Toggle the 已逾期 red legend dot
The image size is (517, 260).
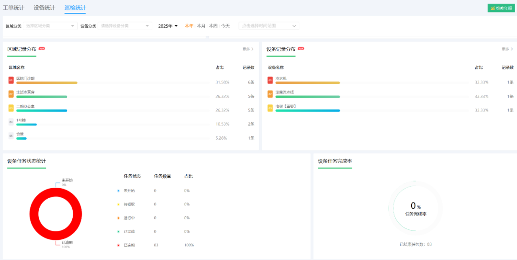(118, 245)
